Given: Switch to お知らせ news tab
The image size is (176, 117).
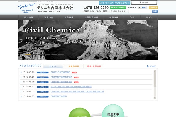Looking at the screenshot, I should pyautogui.click(x=53, y=66).
